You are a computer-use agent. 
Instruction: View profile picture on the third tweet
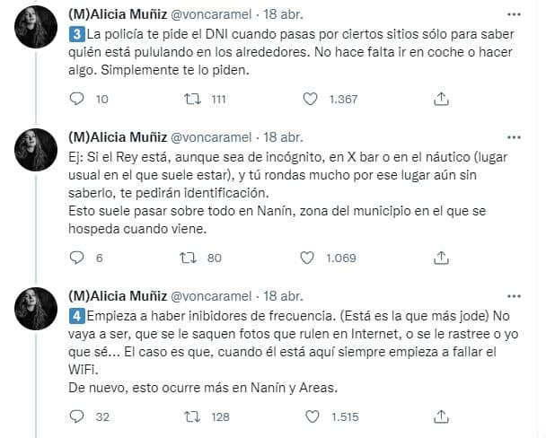(x=36, y=309)
